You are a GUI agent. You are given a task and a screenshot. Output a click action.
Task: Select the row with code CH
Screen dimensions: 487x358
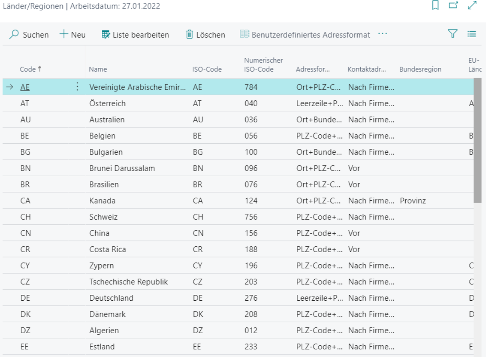coord(26,217)
